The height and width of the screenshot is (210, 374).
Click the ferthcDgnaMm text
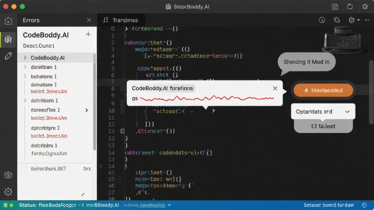49,153
